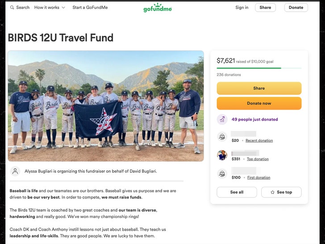The image size is (325, 244).
Task: Click the orange Donate now button
Action: (259, 103)
